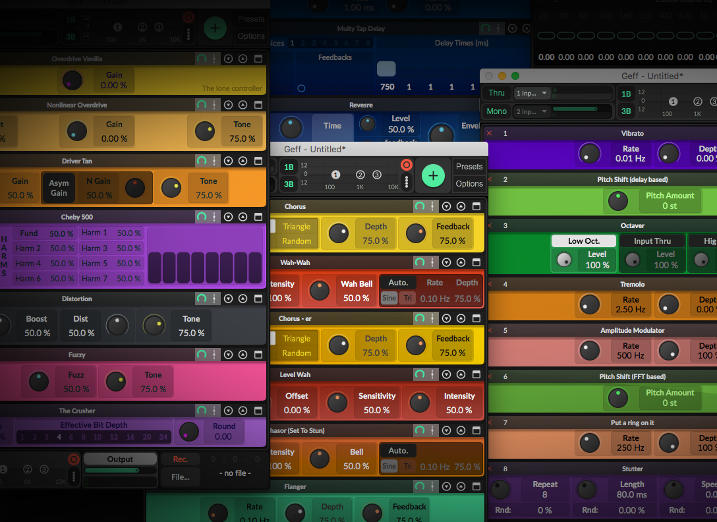Click the up arrow icon on Driver Tan header
This screenshot has height=522, width=717.
[x=243, y=161]
